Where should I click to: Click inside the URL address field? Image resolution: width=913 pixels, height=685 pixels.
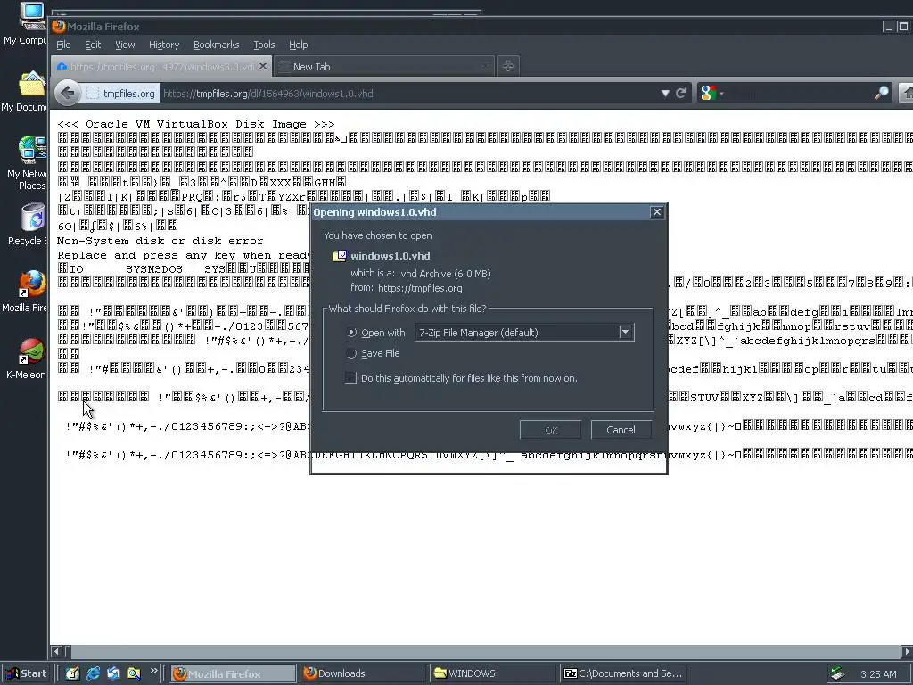[407, 93]
